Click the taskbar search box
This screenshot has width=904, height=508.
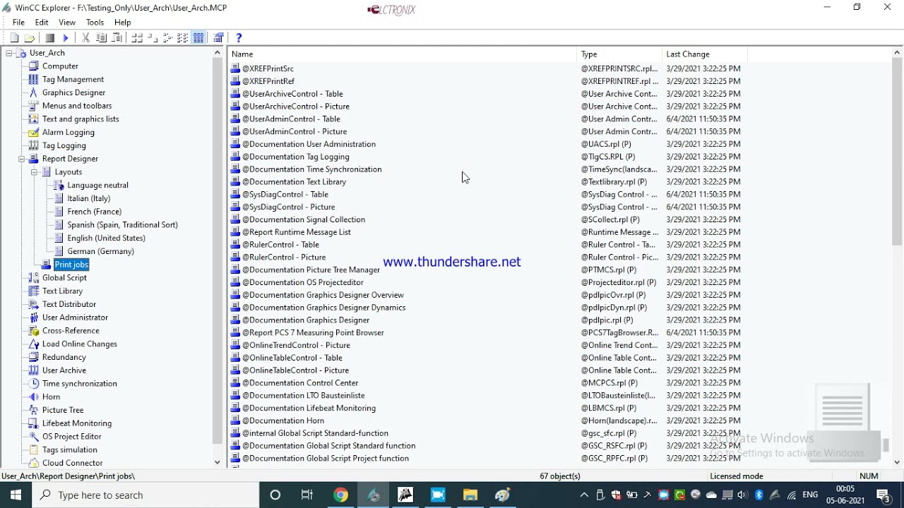pos(145,495)
